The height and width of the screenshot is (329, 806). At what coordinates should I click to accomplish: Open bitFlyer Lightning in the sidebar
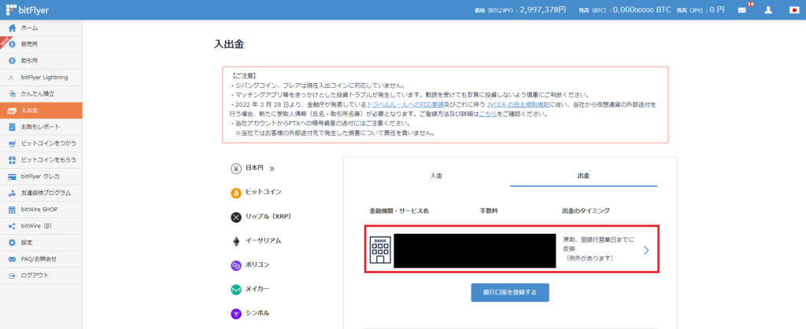[44, 77]
